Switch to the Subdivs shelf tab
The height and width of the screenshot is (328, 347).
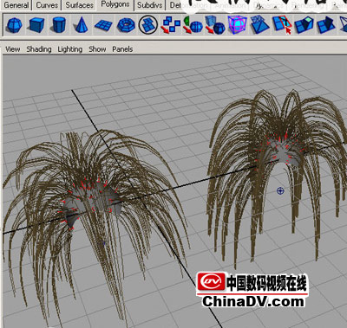pyautogui.click(x=150, y=5)
